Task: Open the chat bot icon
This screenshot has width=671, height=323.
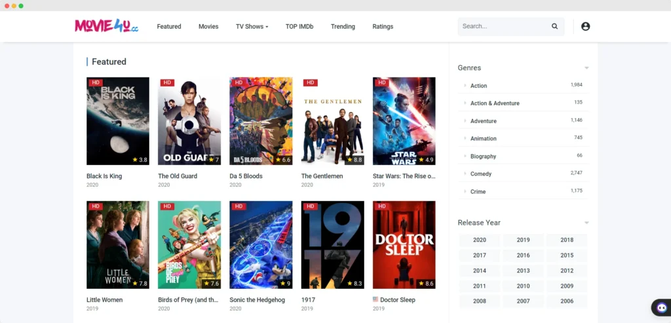Action: pos(662,307)
